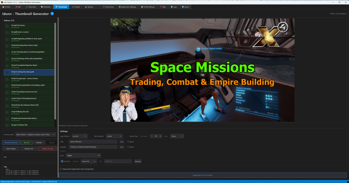Viewport: 349px width, 183px height.
Task: Click the Generate Selected button
Action: point(11,142)
